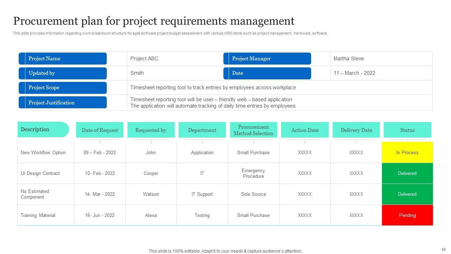Viewport: 451px width, 254px height.
Task: Select the Delivery Date cell for Training Material
Action: click(x=356, y=215)
